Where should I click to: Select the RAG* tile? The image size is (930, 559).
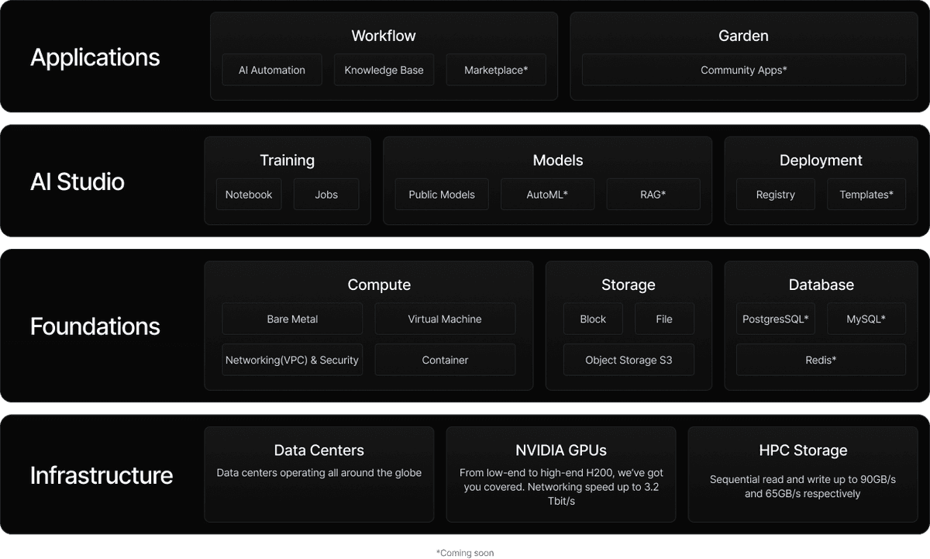tap(653, 195)
